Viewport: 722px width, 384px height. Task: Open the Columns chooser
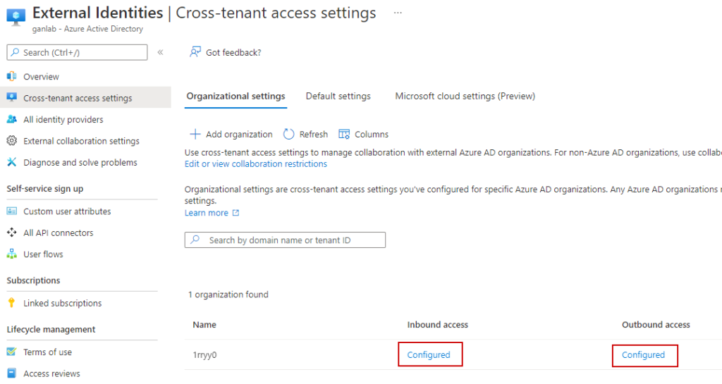(364, 134)
